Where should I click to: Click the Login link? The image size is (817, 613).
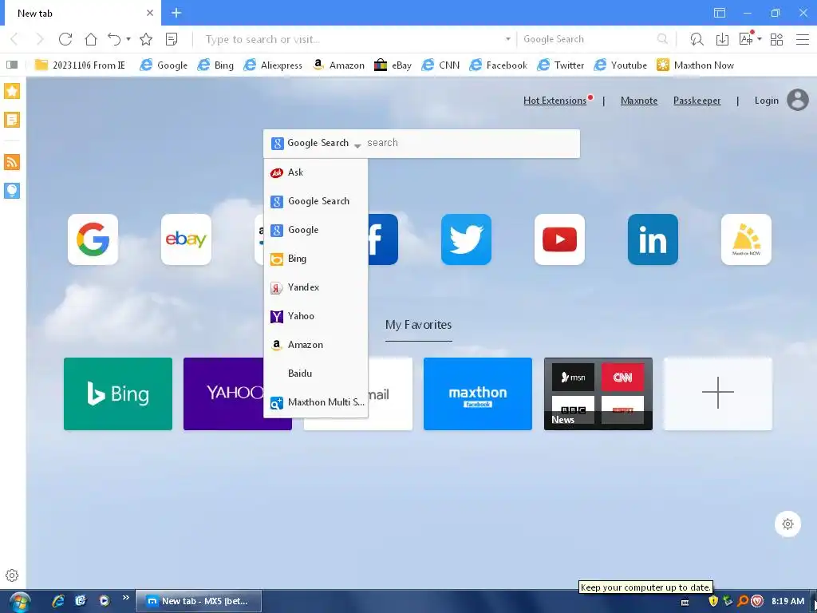pos(767,101)
